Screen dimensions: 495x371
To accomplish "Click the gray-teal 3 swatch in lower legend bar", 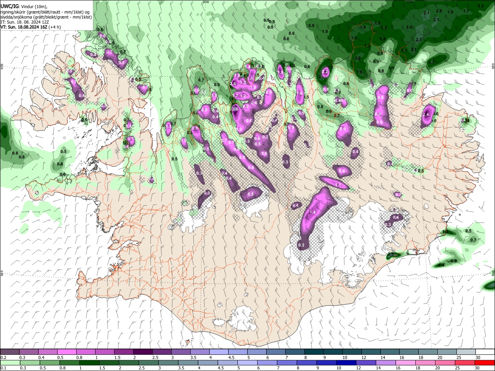I will click(168, 363).
